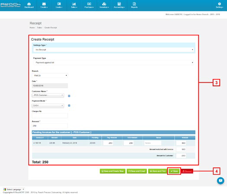The height and width of the screenshot is (195, 227).
Task: Expand the Settings Type dropdown
Action: click(x=114, y=50)
